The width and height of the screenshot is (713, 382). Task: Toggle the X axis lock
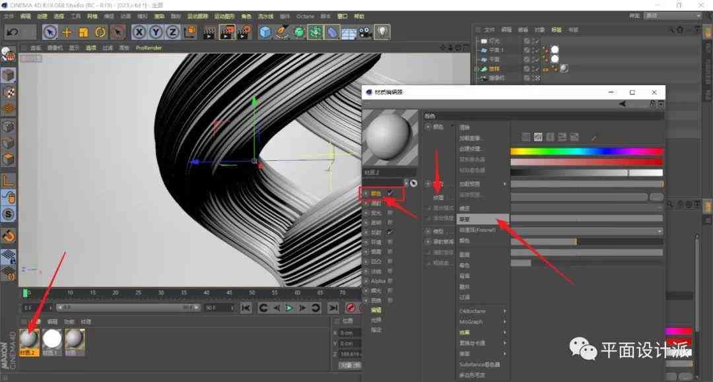(x=139, y=32)
